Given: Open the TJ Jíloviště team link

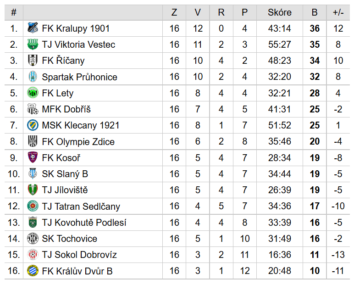Looking at the screenshot, I should coord(65,190).
